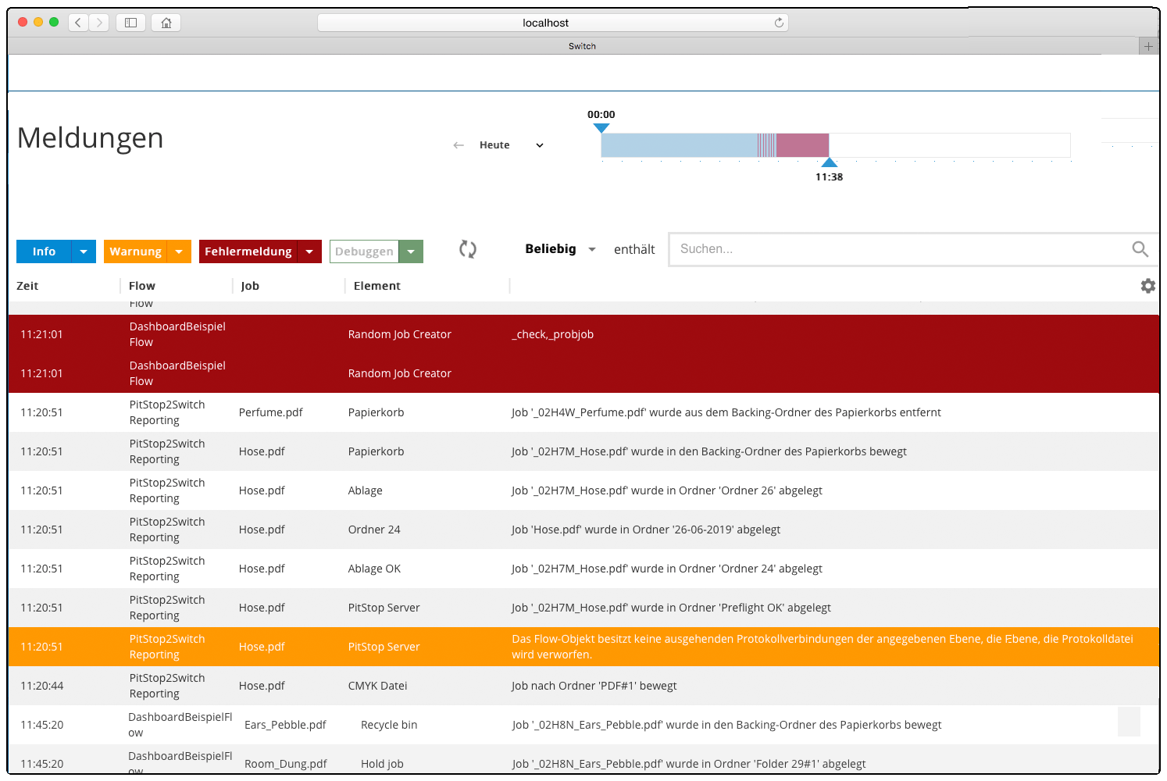
Task: Expand the Fehlermeldung filter dropdown arrow
Action: pyautogui.click(x=309, y=251)
